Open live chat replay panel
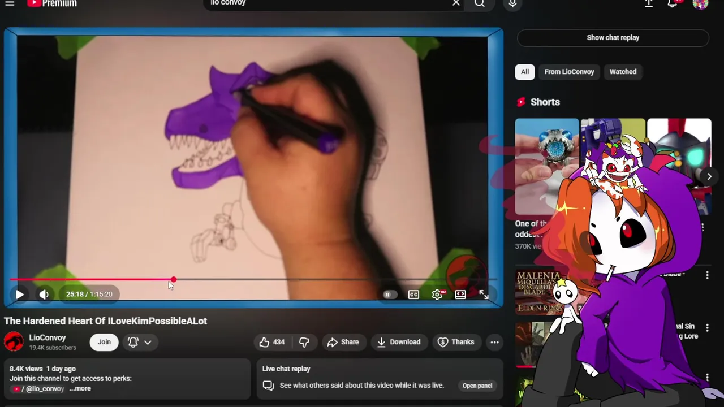The image size is (724, 407). point(477,386)
